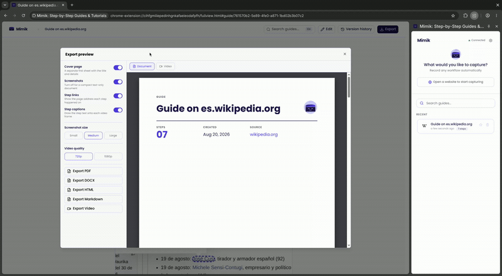
Task: Reload the page
Action: point(23,16)
